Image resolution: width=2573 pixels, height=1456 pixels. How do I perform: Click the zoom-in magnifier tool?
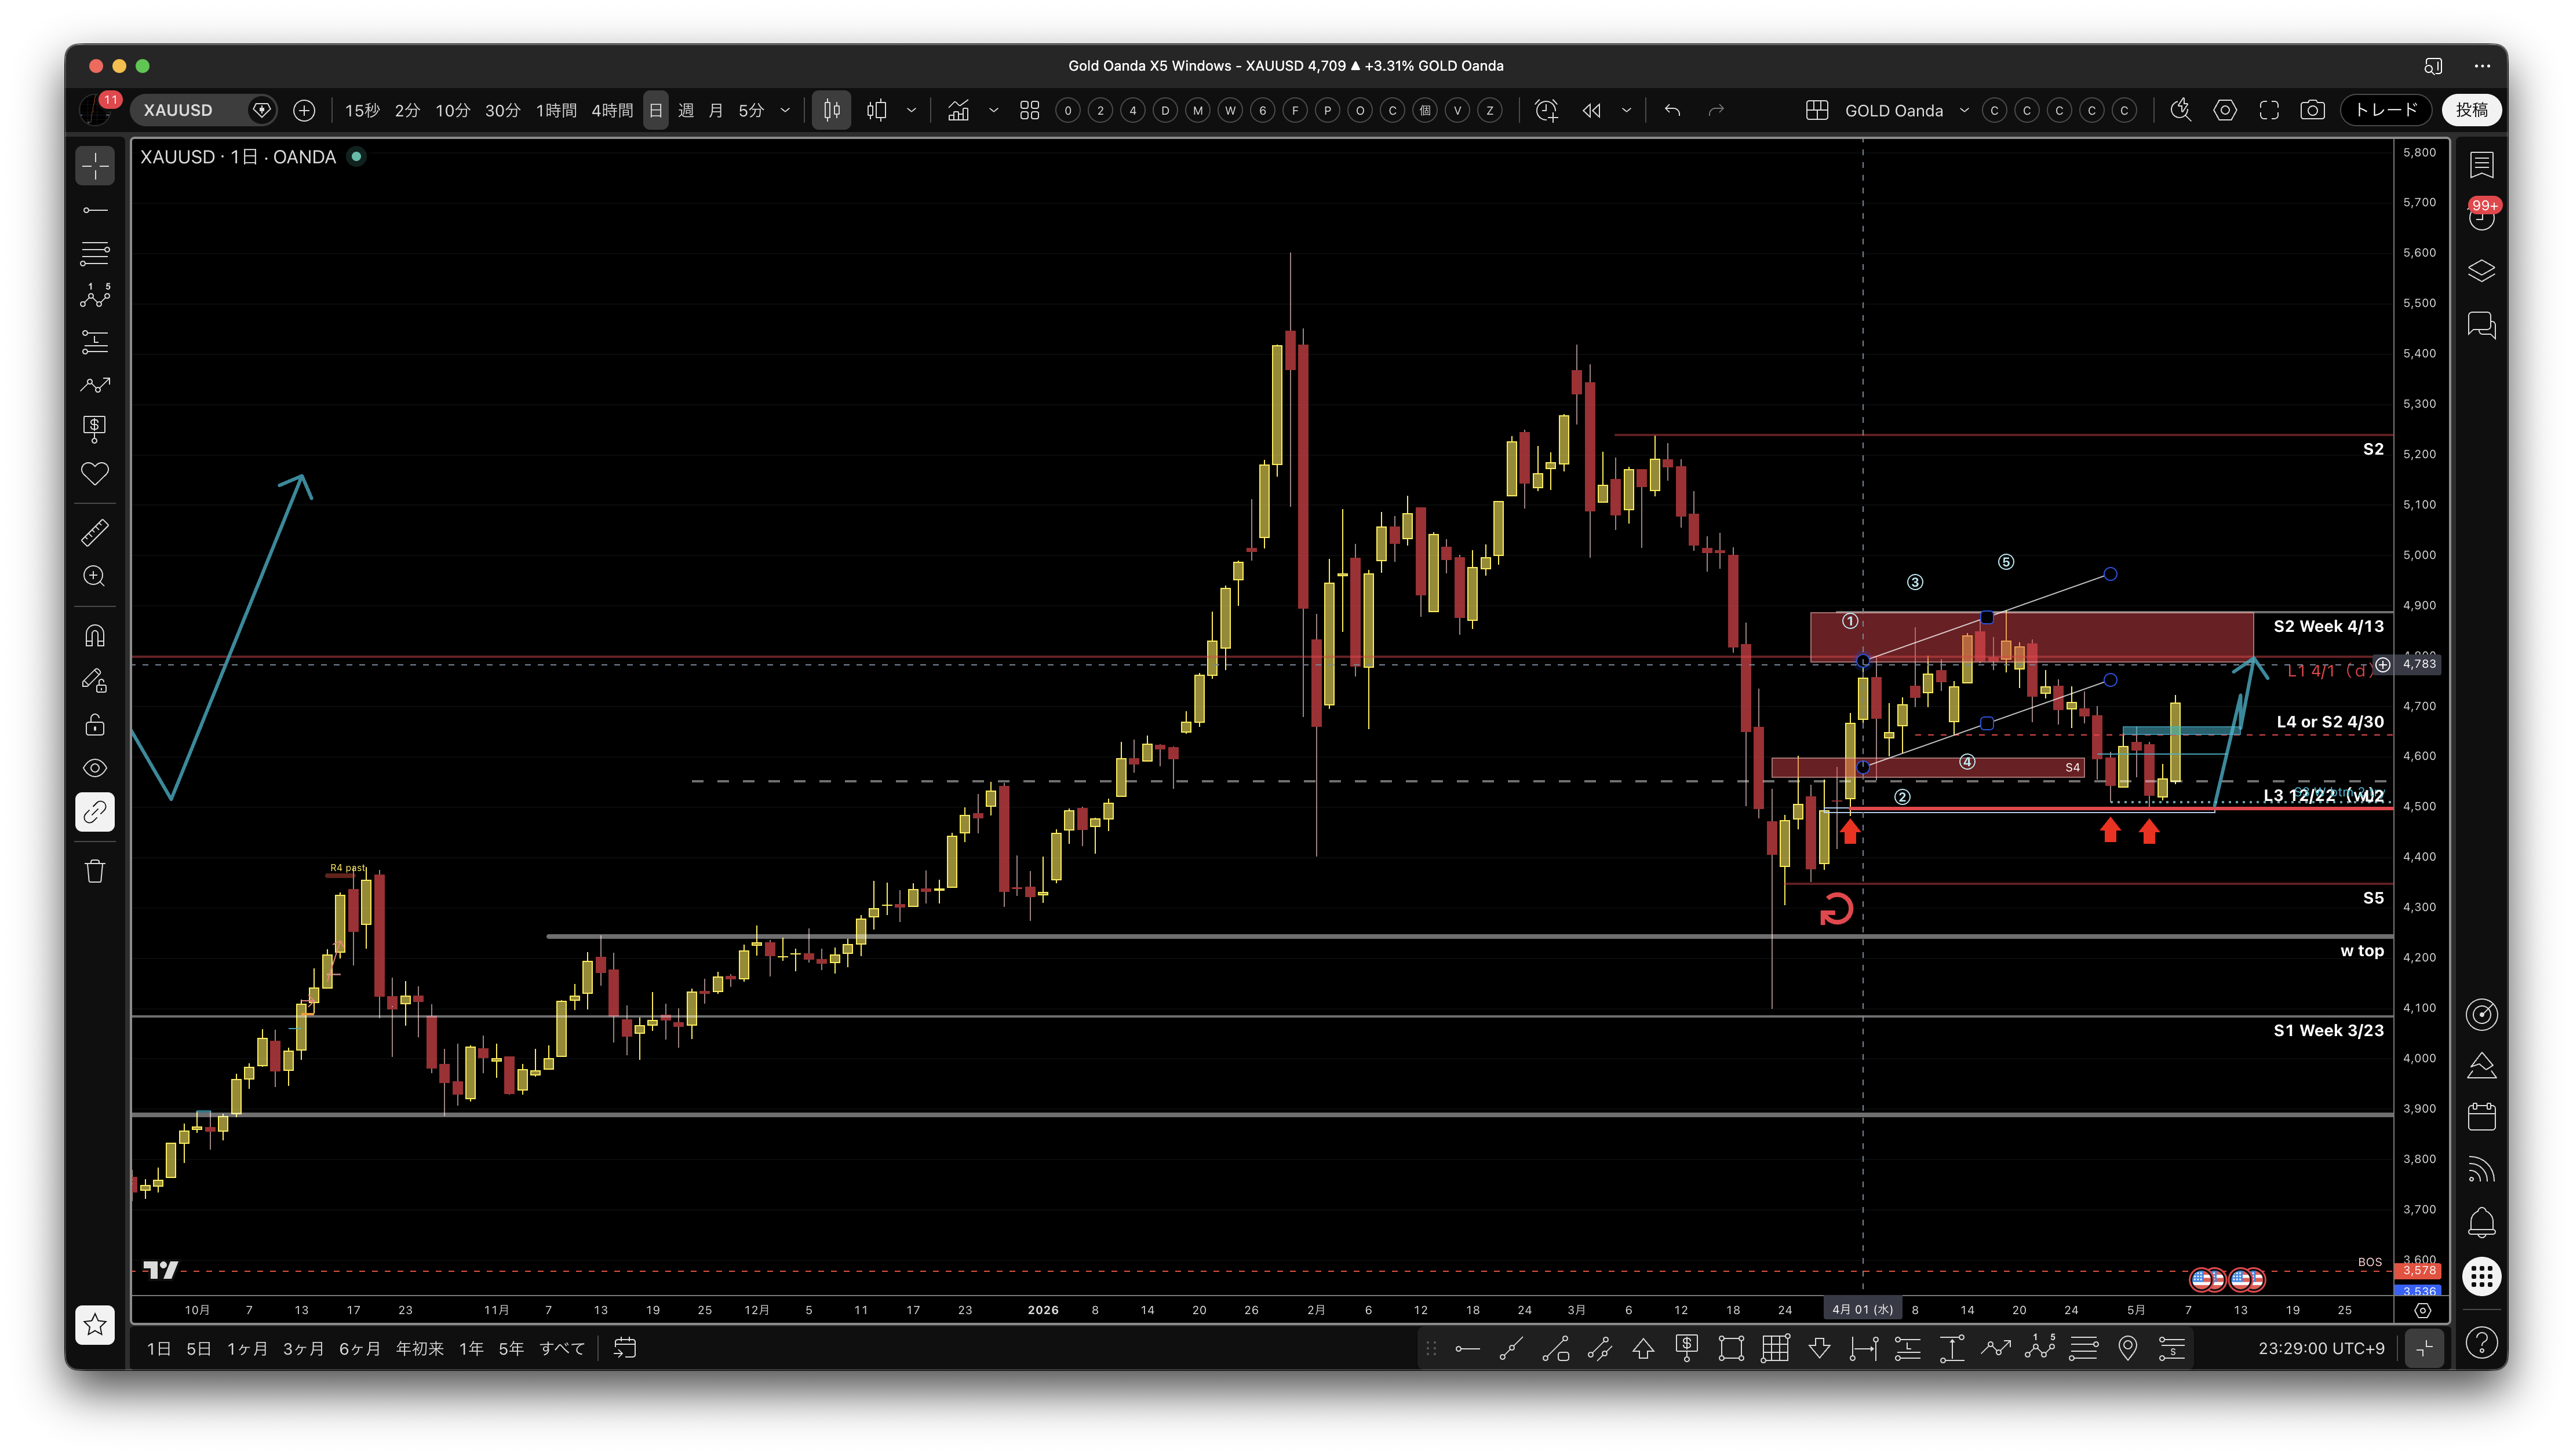pyautogui.click(x=95, y=576)
